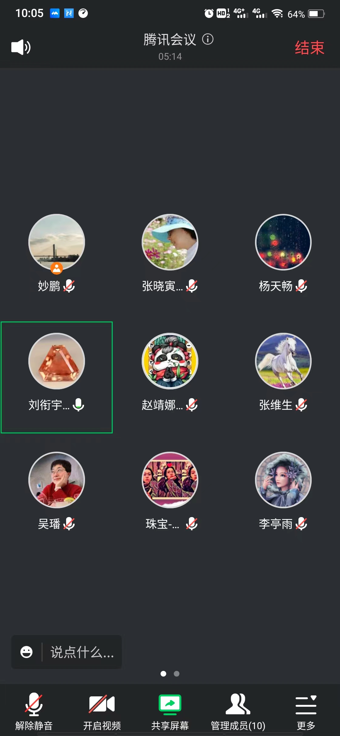The image size is (340, 736).
Task: Tap the emoji smiley face icon
Action: click(26, 652)
